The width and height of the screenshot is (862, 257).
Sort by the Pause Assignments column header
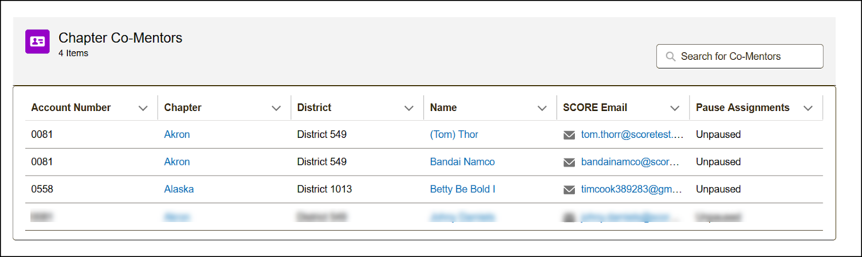point(742,108)
